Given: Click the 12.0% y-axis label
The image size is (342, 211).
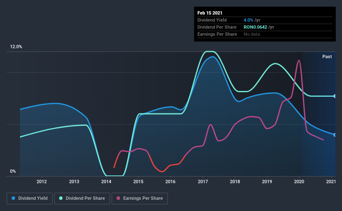Looking at the screenshot, I should [16, 47].
